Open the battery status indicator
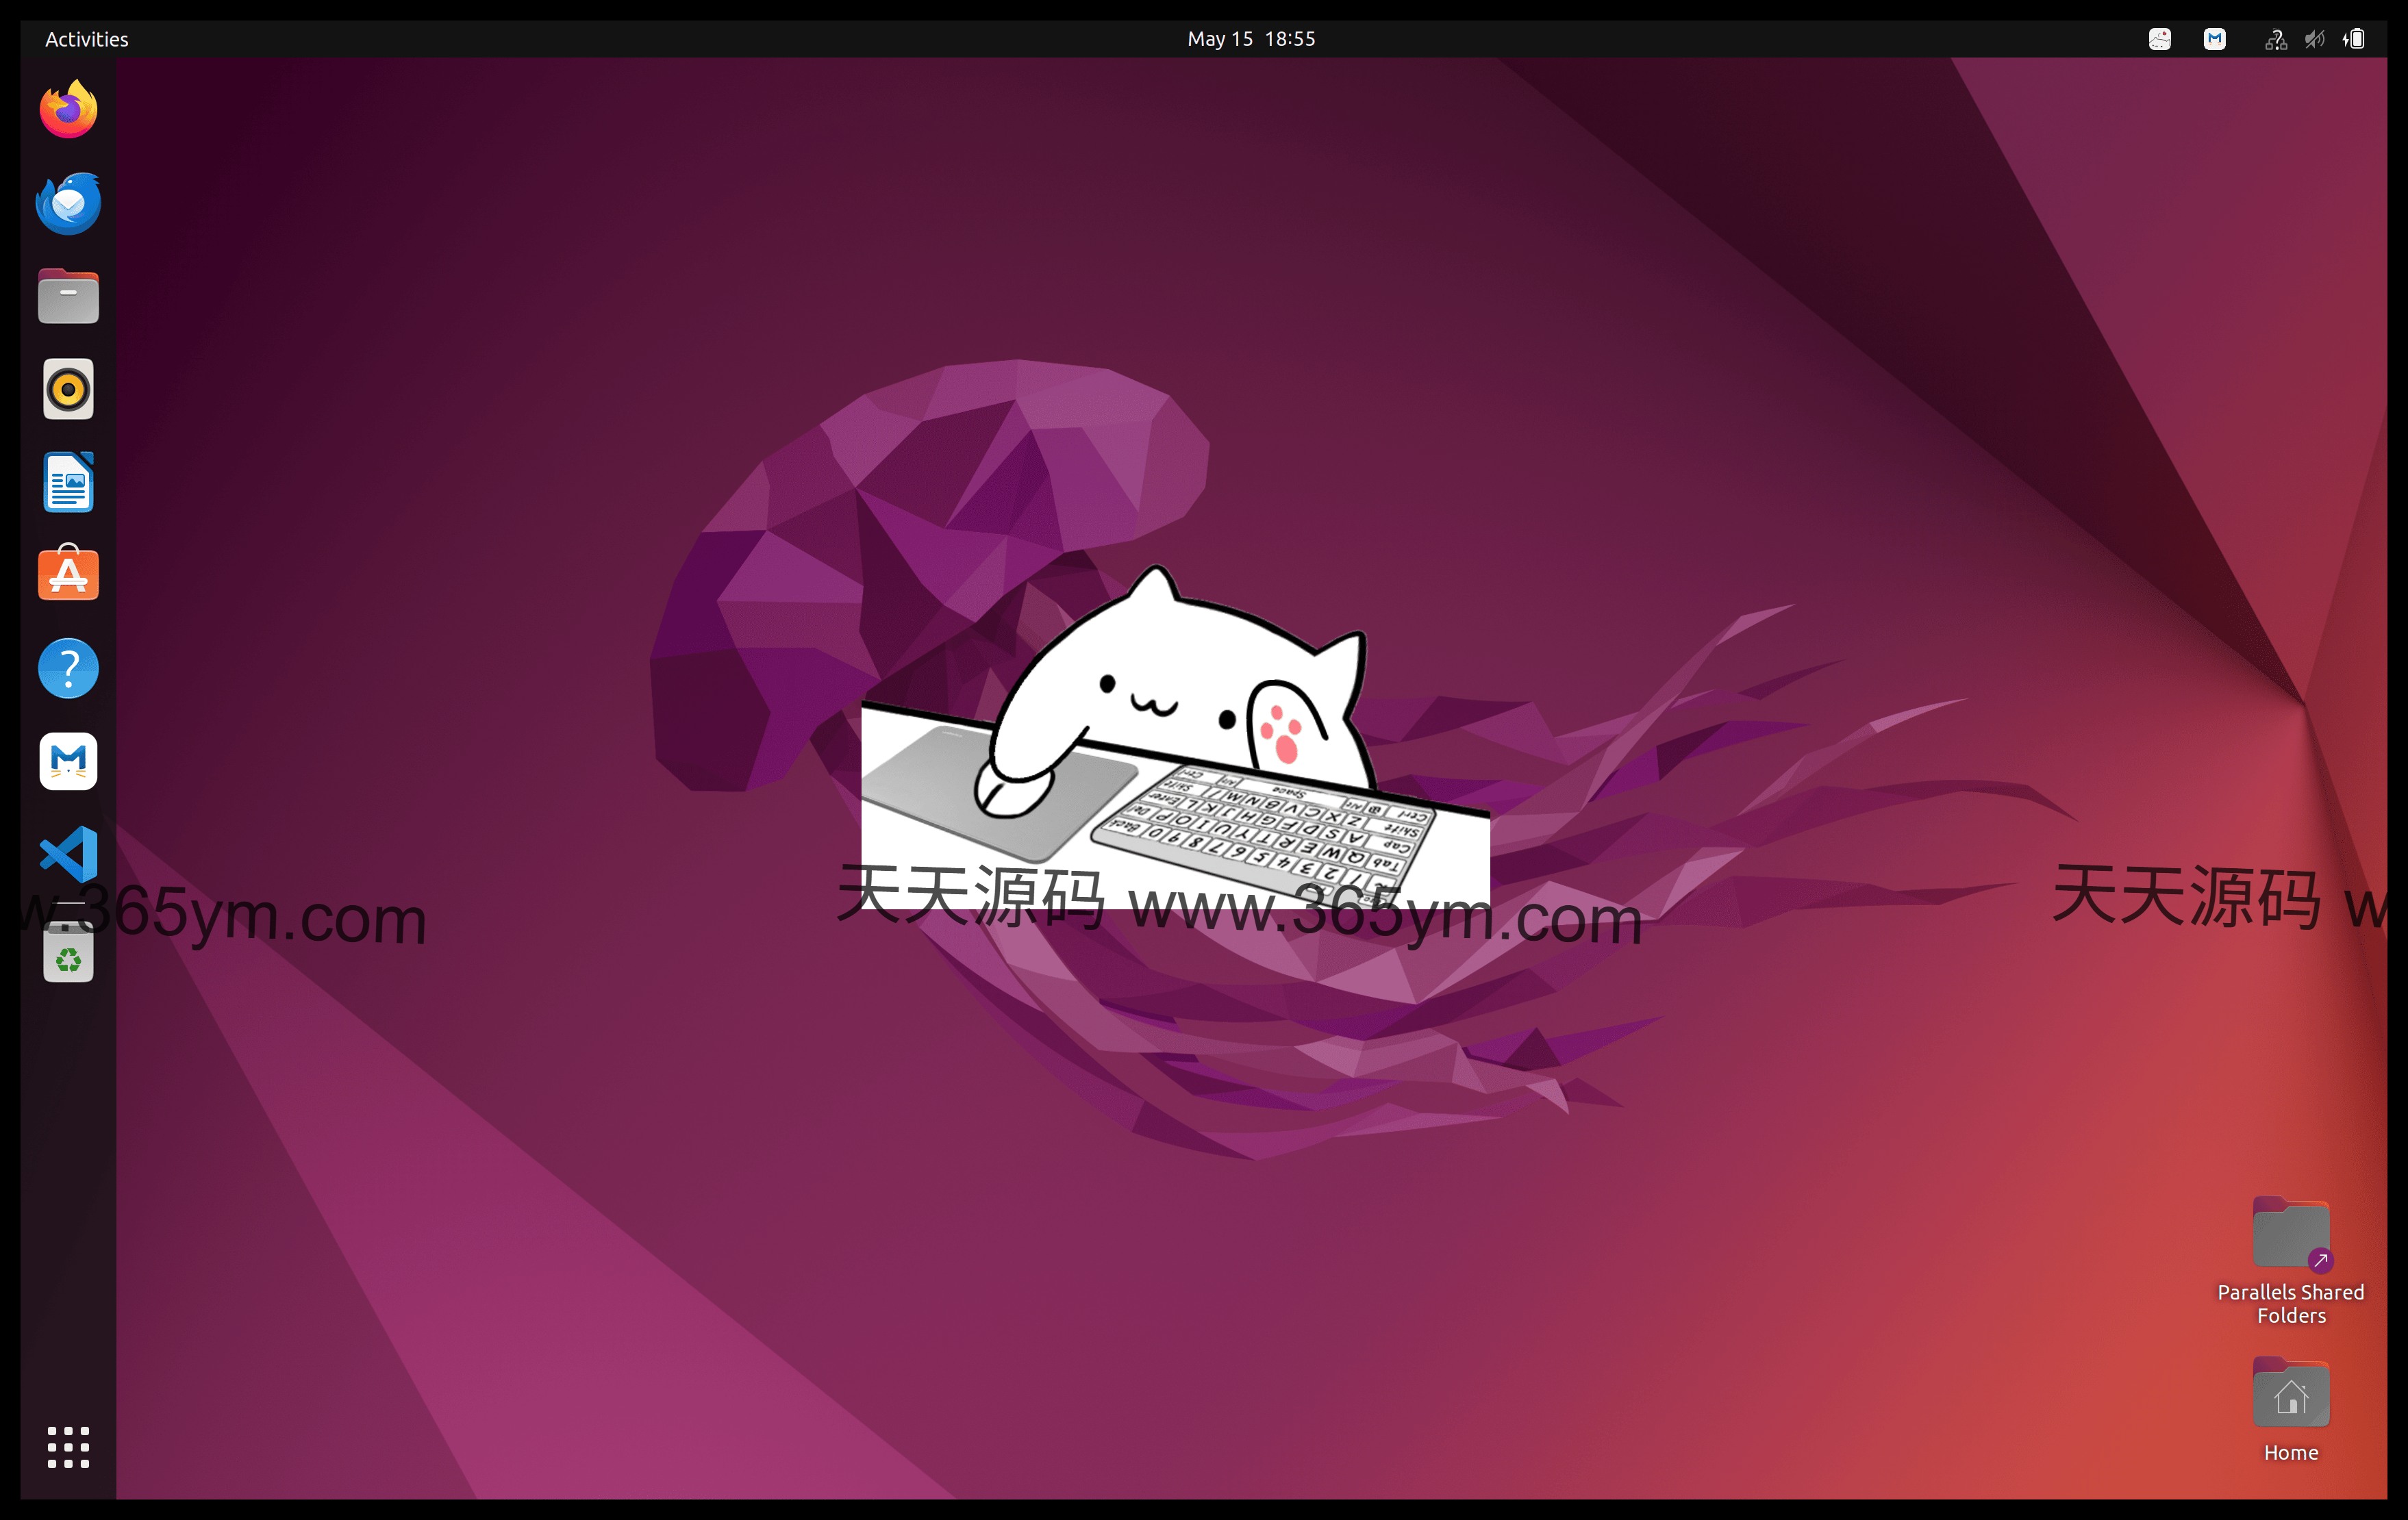The height and width of the screenshot is (1520, 2408). 2354,39
